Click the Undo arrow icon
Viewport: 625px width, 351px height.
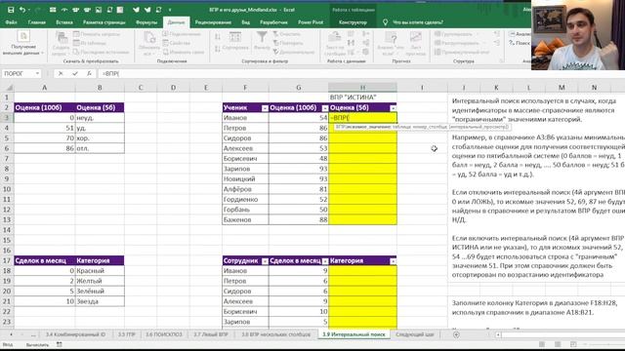pos(22,10)
